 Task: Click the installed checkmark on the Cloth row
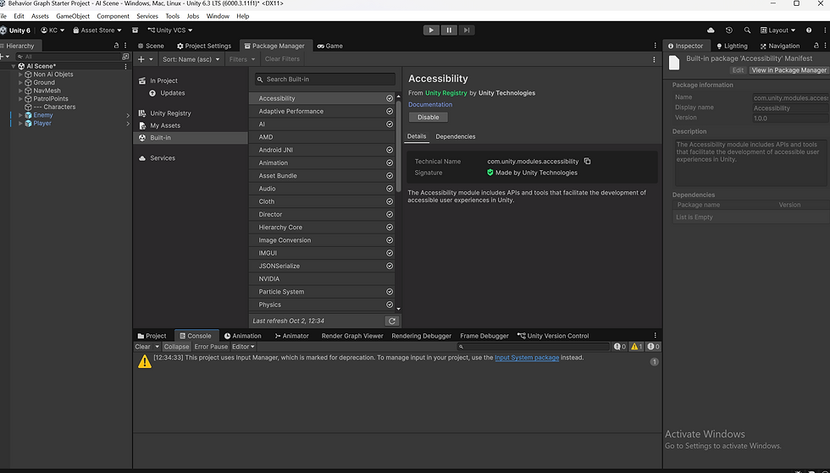click(x=390, y=201)
